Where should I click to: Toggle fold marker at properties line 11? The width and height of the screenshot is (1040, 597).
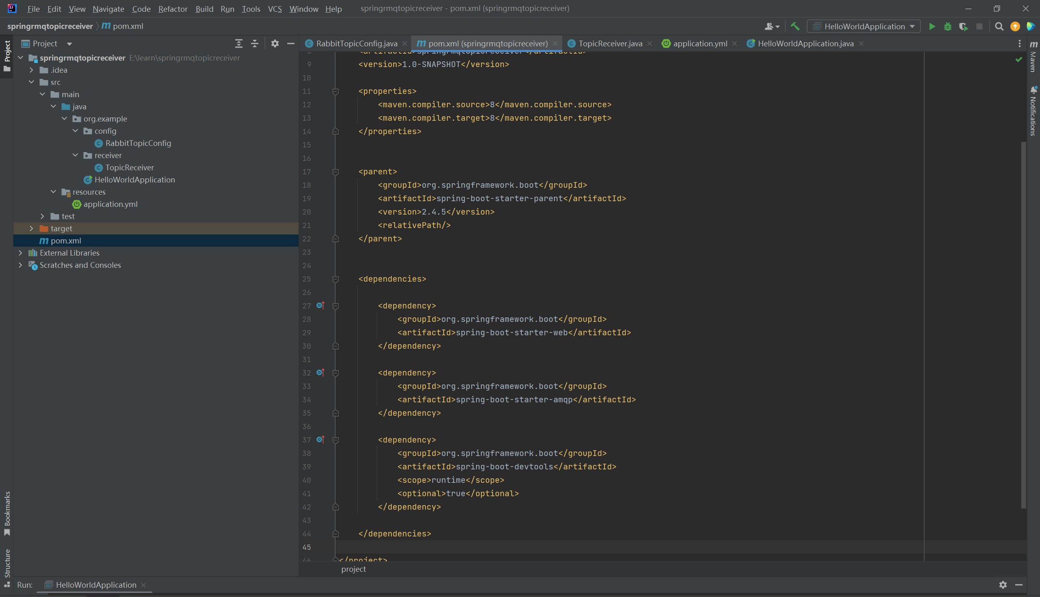pos(336,91)
